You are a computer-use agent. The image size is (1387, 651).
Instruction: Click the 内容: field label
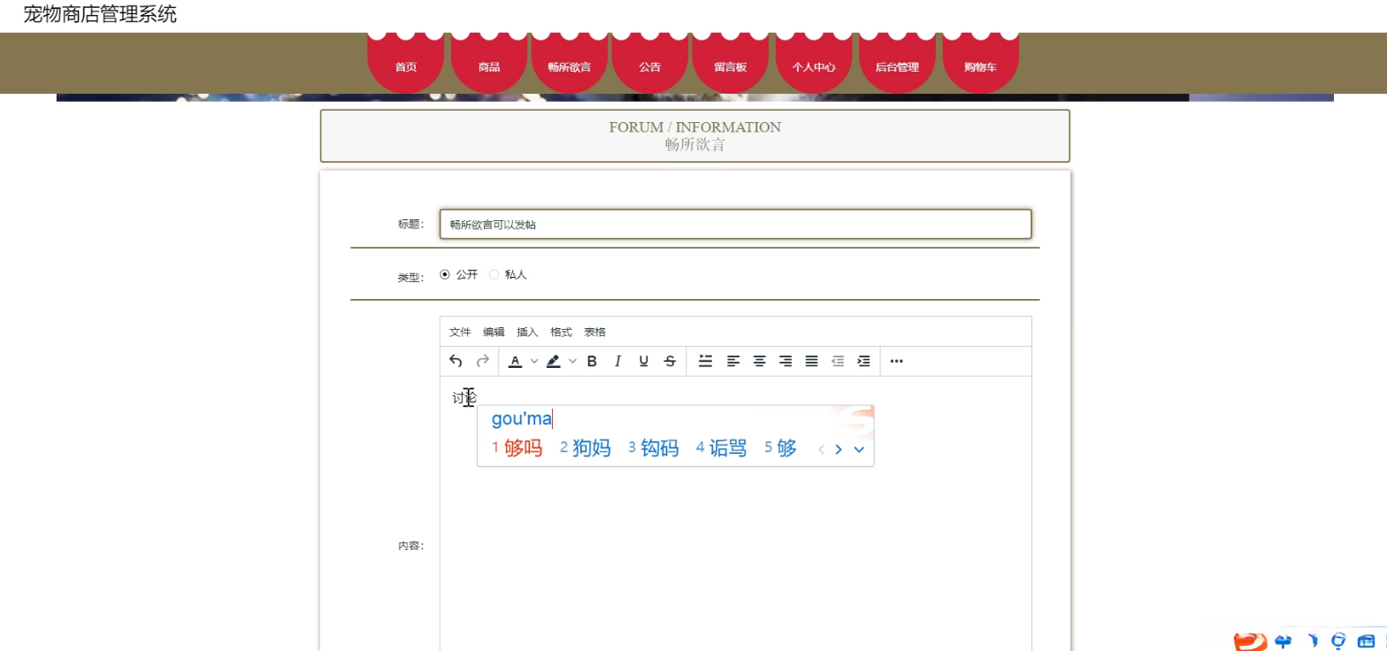411,546
